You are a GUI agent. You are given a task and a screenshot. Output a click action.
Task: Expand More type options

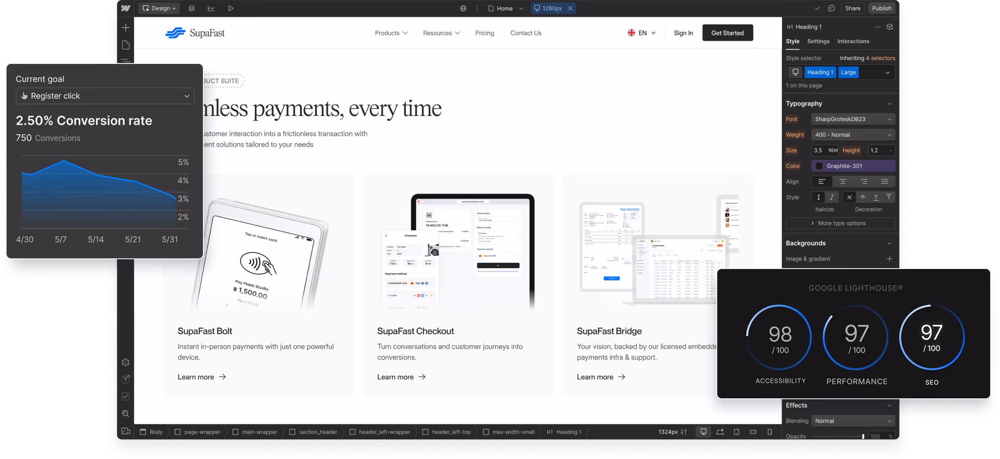(x=840, y=223)
